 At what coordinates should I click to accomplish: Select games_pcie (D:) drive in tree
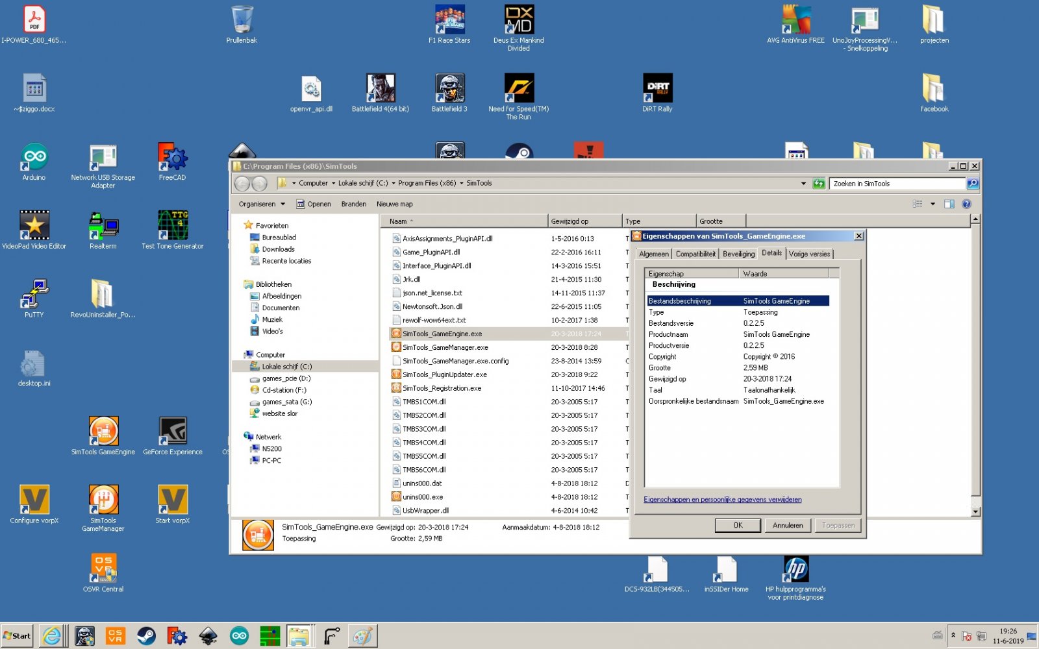click(x=286, y=378)
